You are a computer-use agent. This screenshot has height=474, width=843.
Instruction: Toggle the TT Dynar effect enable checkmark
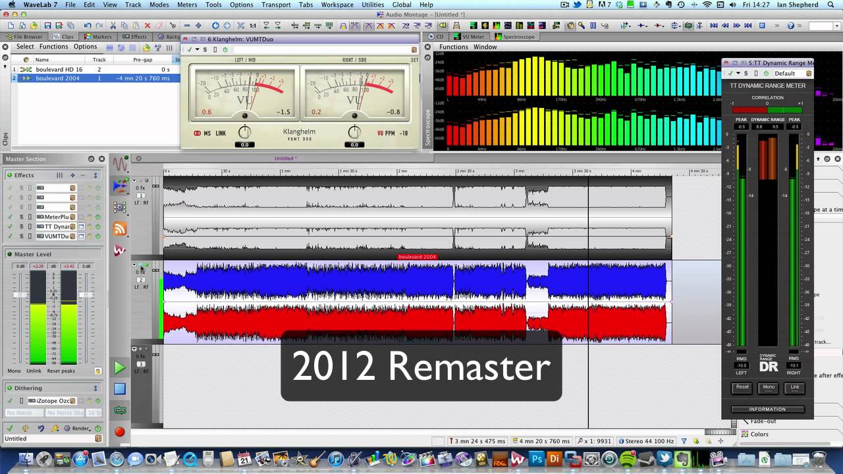click(10, 226)
